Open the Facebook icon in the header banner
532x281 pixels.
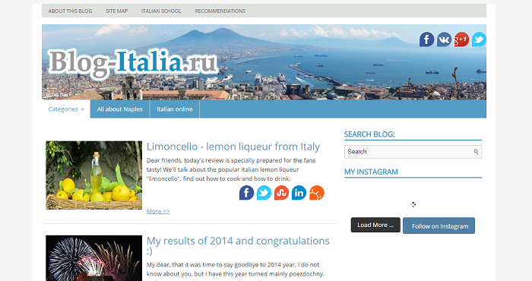(426, 39)
